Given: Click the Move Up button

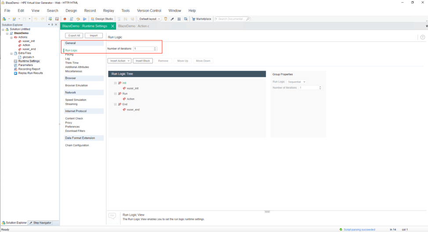Looking at the screenshot, I should pos(183,61).
